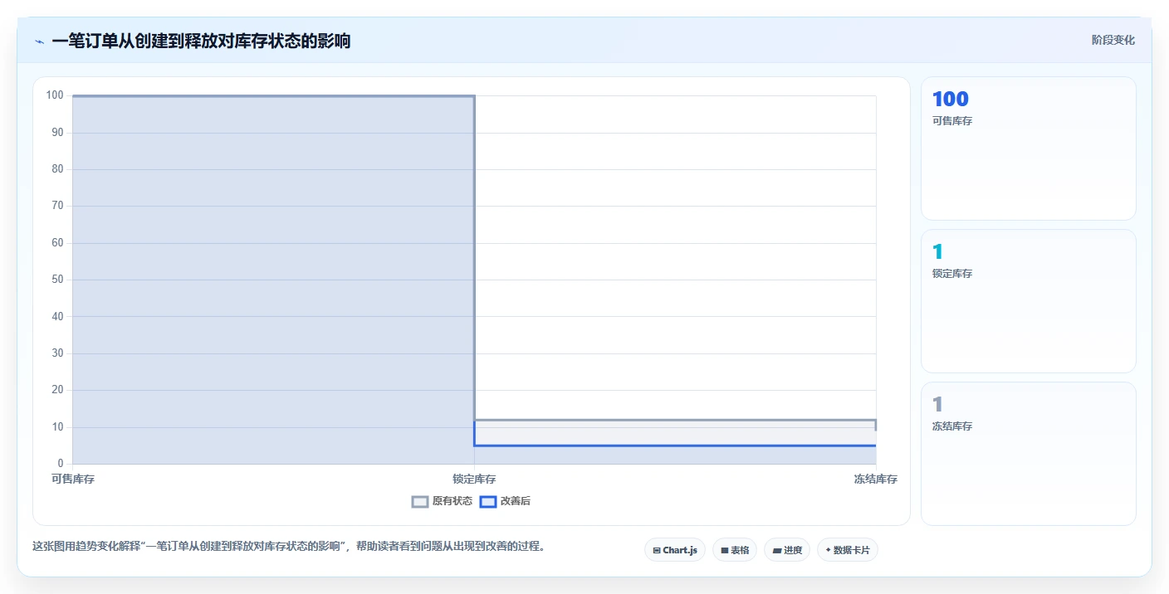Click the chart title 一笔订单从创建到释放对库存状态的影响
The height and width of the screenshot is (594, 1169).
201,41
